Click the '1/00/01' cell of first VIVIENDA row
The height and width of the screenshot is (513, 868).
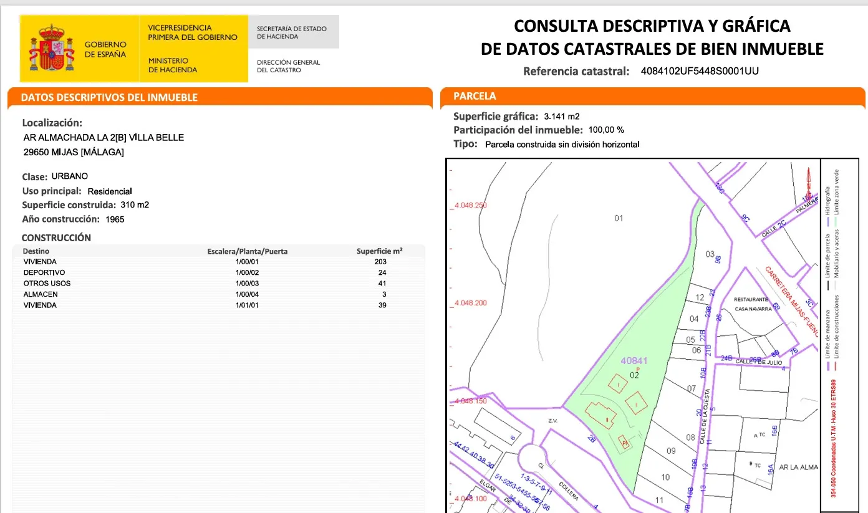pos(247,262)
